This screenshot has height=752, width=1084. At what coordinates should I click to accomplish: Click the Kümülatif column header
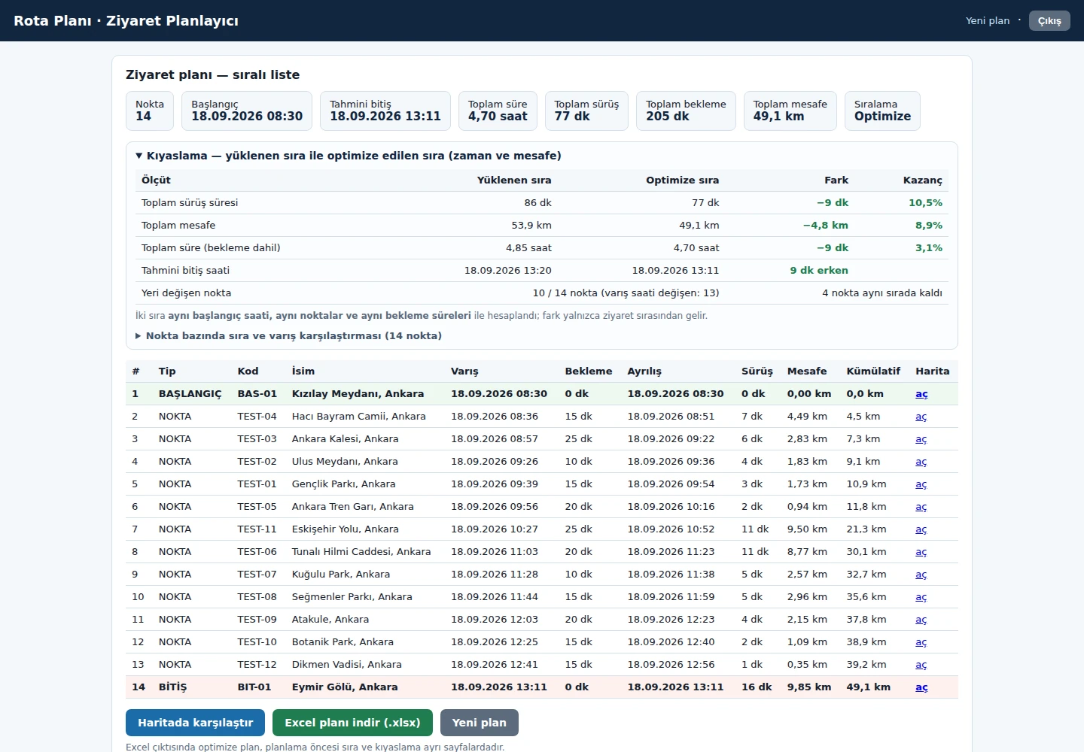pos(873,371)
